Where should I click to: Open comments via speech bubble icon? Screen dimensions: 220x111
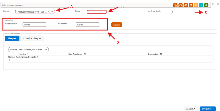click(x=196, y=5)
